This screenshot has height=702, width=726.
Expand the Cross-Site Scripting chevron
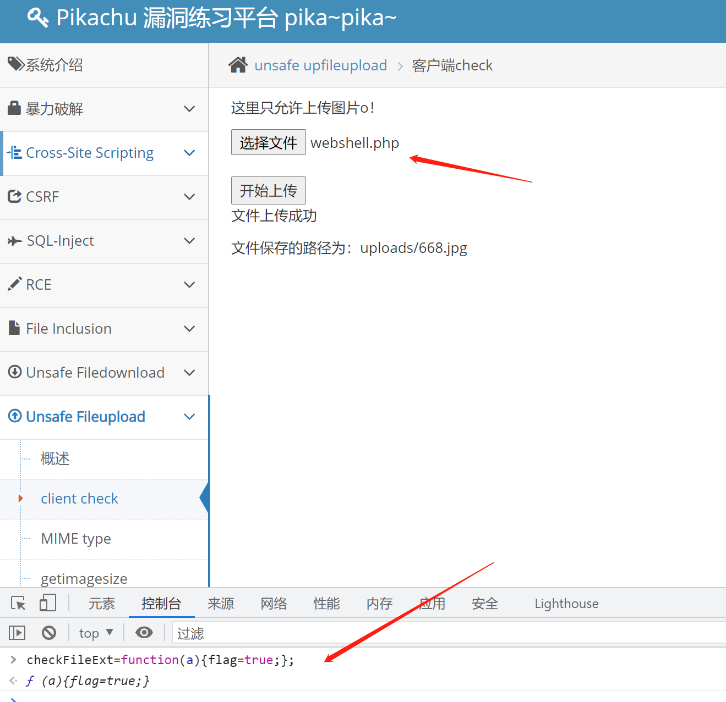tap(189, 153)
